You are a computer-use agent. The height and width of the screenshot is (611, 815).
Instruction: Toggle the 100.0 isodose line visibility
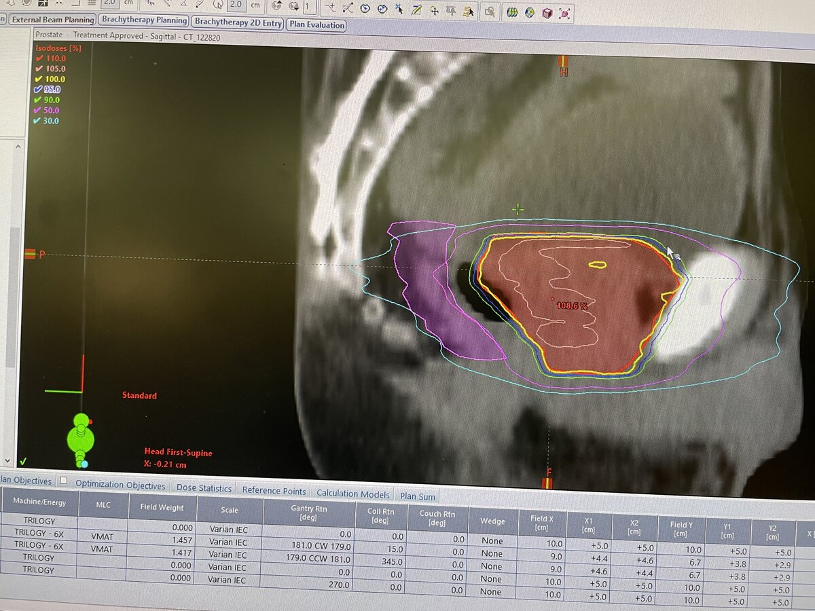(x=39, y=79)
